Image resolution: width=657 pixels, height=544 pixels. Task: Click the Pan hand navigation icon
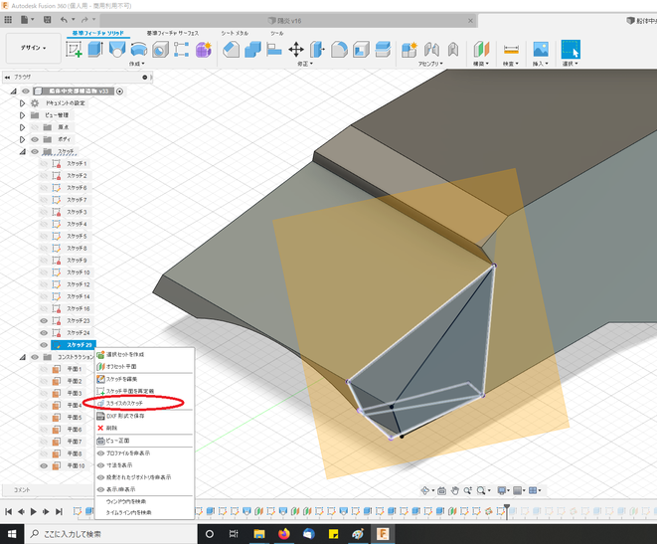click(455, 490)
